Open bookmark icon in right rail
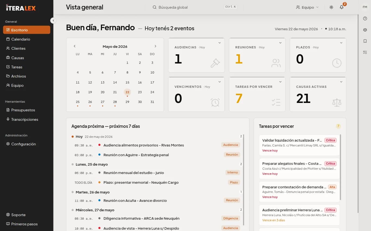The image size is (371, 231). 365,41
